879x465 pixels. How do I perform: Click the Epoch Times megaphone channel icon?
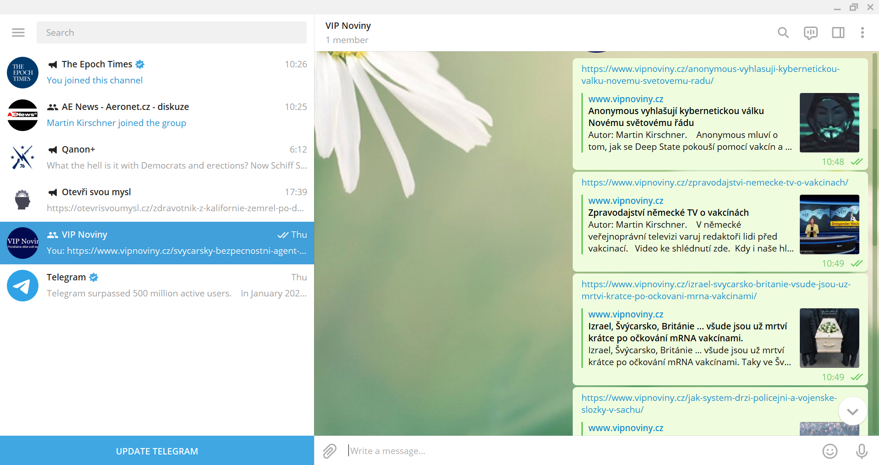point(53,65)
